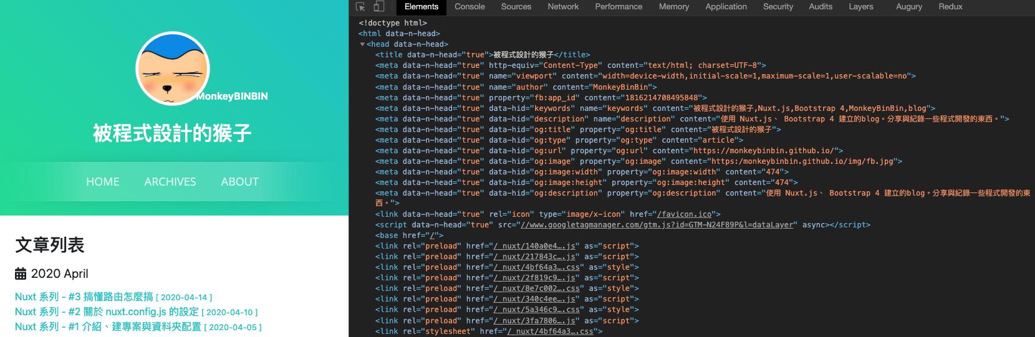Open the Layers tab

tap(861, 7)
